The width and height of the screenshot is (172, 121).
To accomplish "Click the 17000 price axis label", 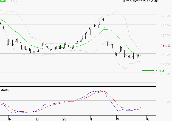I will point(165,35).
